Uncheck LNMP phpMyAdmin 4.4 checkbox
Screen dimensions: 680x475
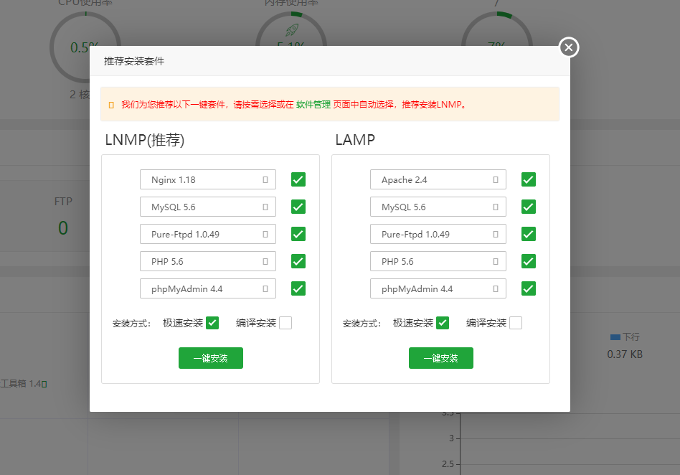(x=298, y=289)
